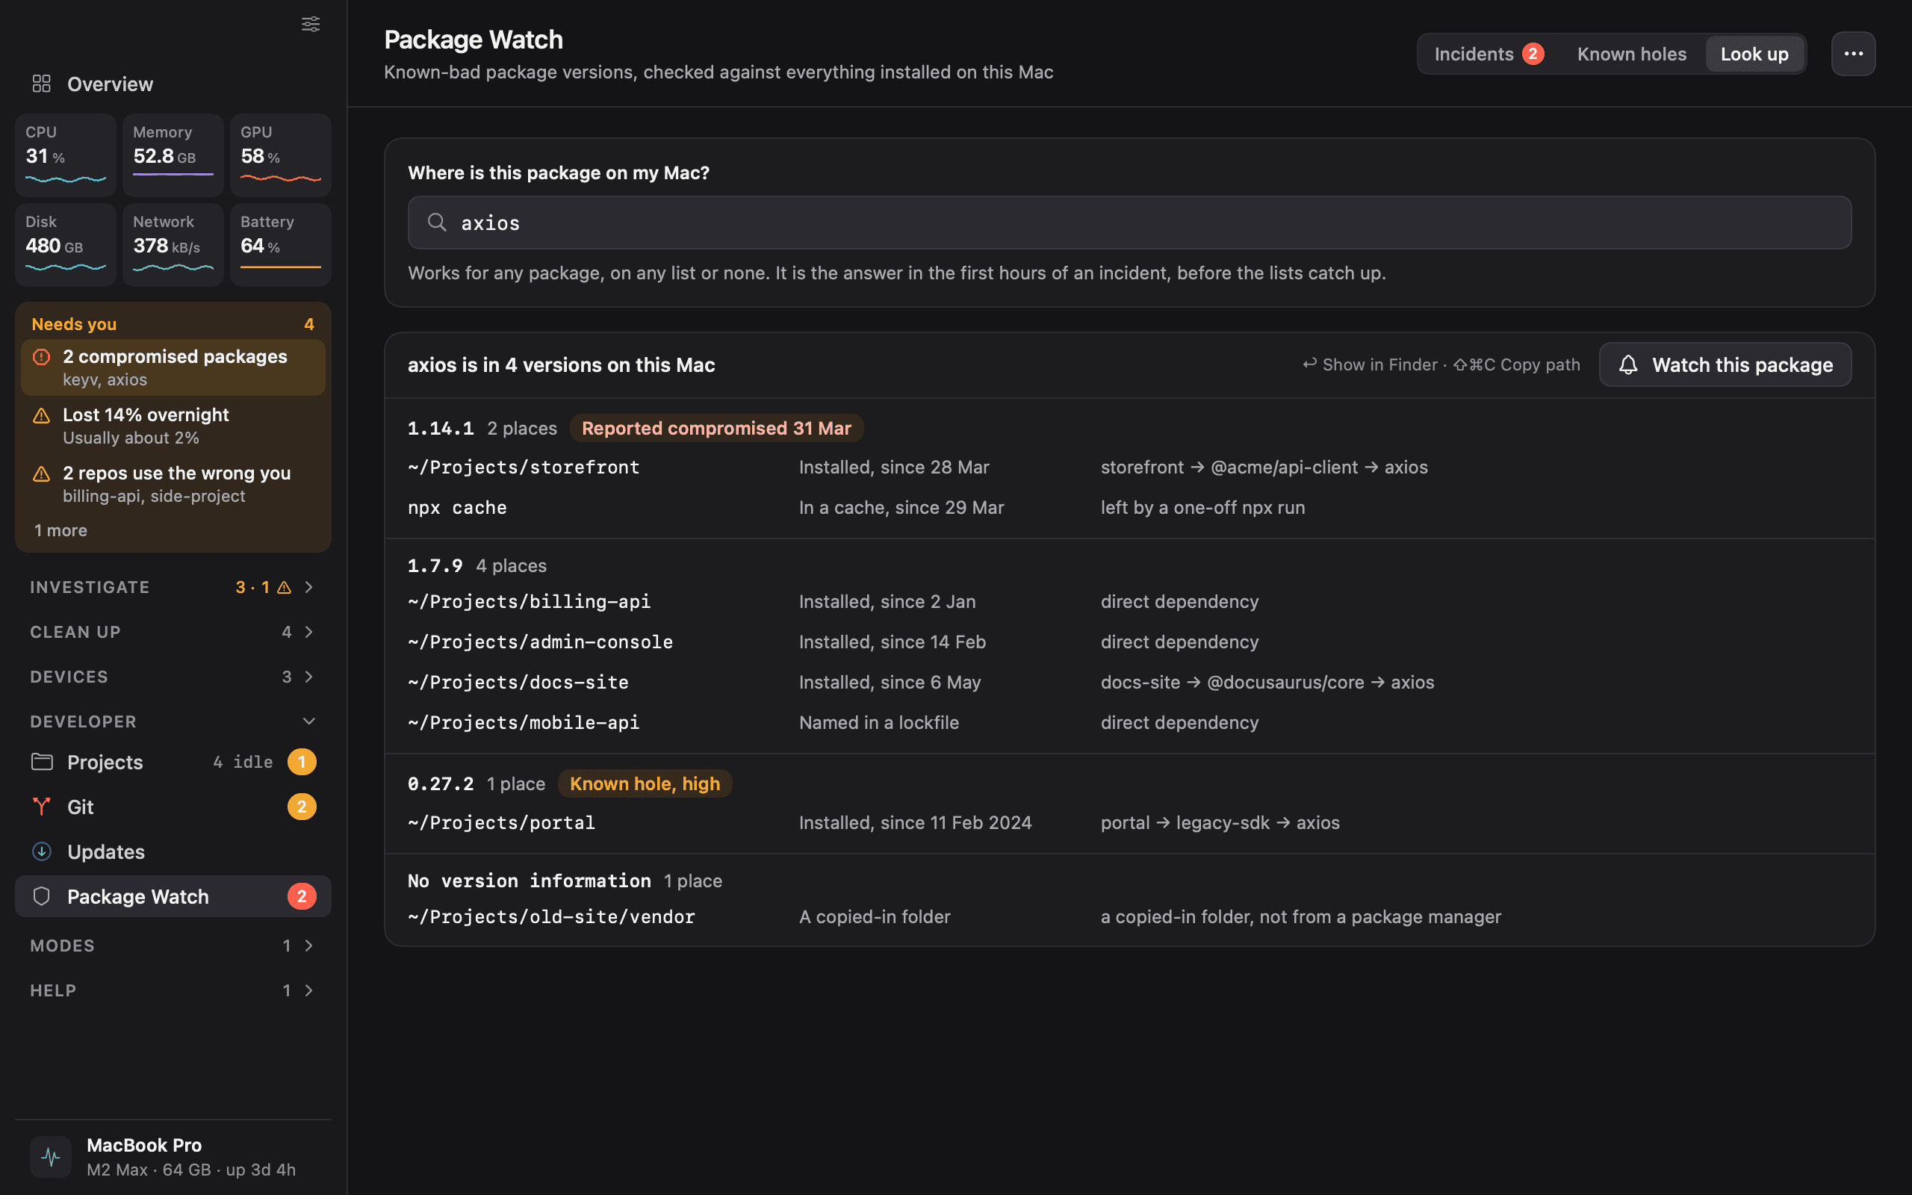Expand the CLEAN UP section
This screenshot has width=1912, height=1195.
pyautogui.click(x=173, y=632)
